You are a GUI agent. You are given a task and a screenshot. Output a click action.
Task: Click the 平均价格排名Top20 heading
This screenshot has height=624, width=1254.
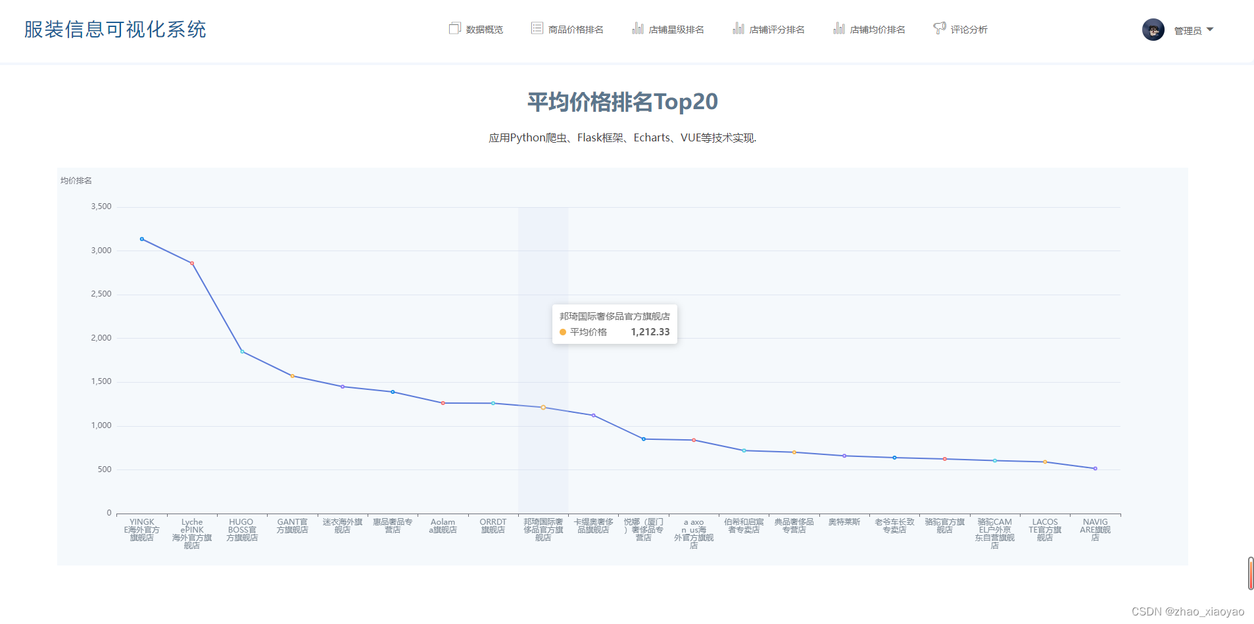[623, 102]
